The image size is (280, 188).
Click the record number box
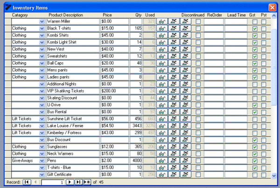[52, 182]
